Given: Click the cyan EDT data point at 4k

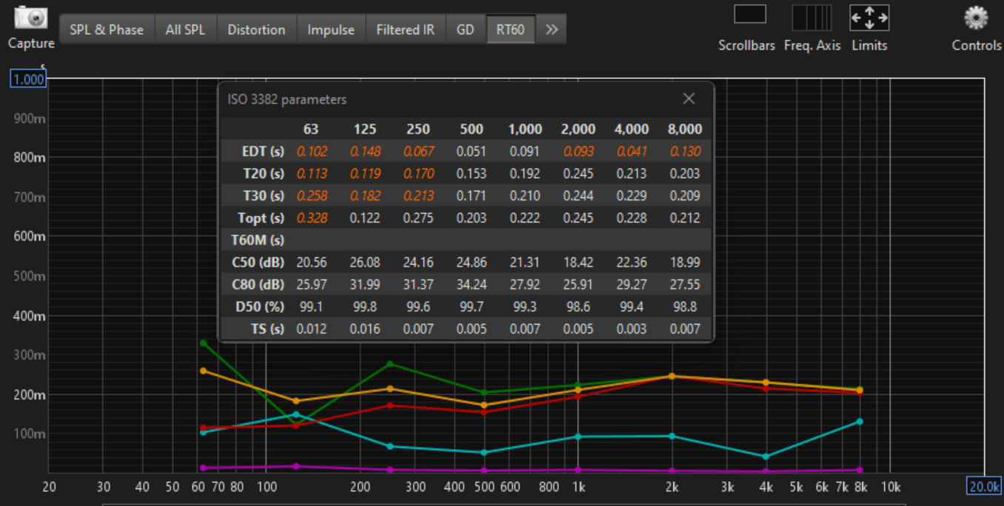Looking at the screenshot, I should click(766, 456).
